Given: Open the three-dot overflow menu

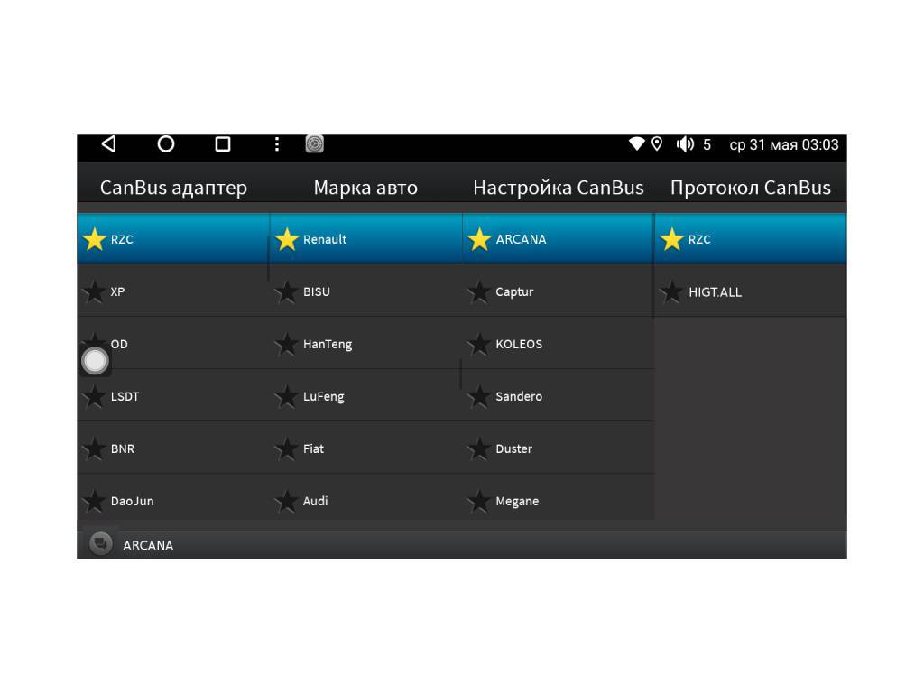Looking at the screenshot, I should click(277, 144).
